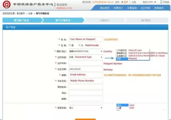Expand the 我的12306 menu arrow
Image resolution: width=171 pixels, height=120 pixels.
pyautogui.click(x=155, y=2)
